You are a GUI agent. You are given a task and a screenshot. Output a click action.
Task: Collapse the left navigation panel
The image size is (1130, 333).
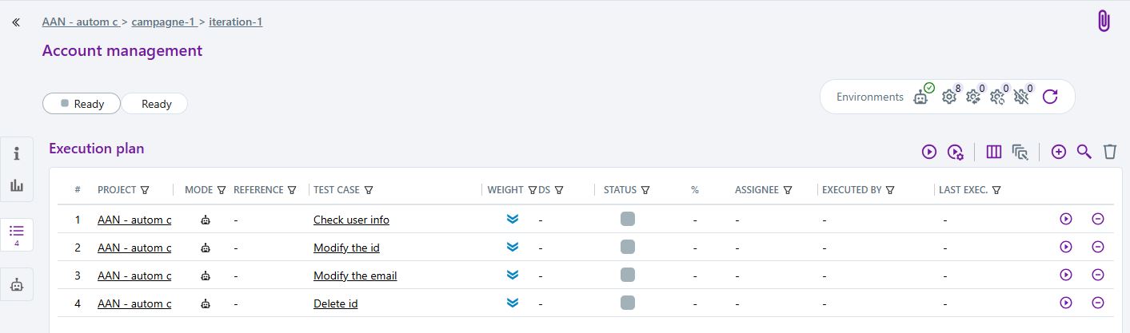[x=16, y=22]
